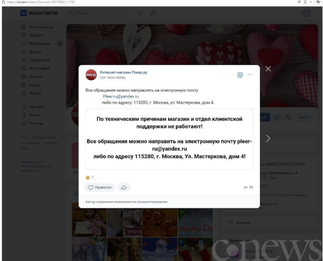This screenshot has height=261, width=323.
Task: Open profile avatar menu in header
Action: [308, 13]
